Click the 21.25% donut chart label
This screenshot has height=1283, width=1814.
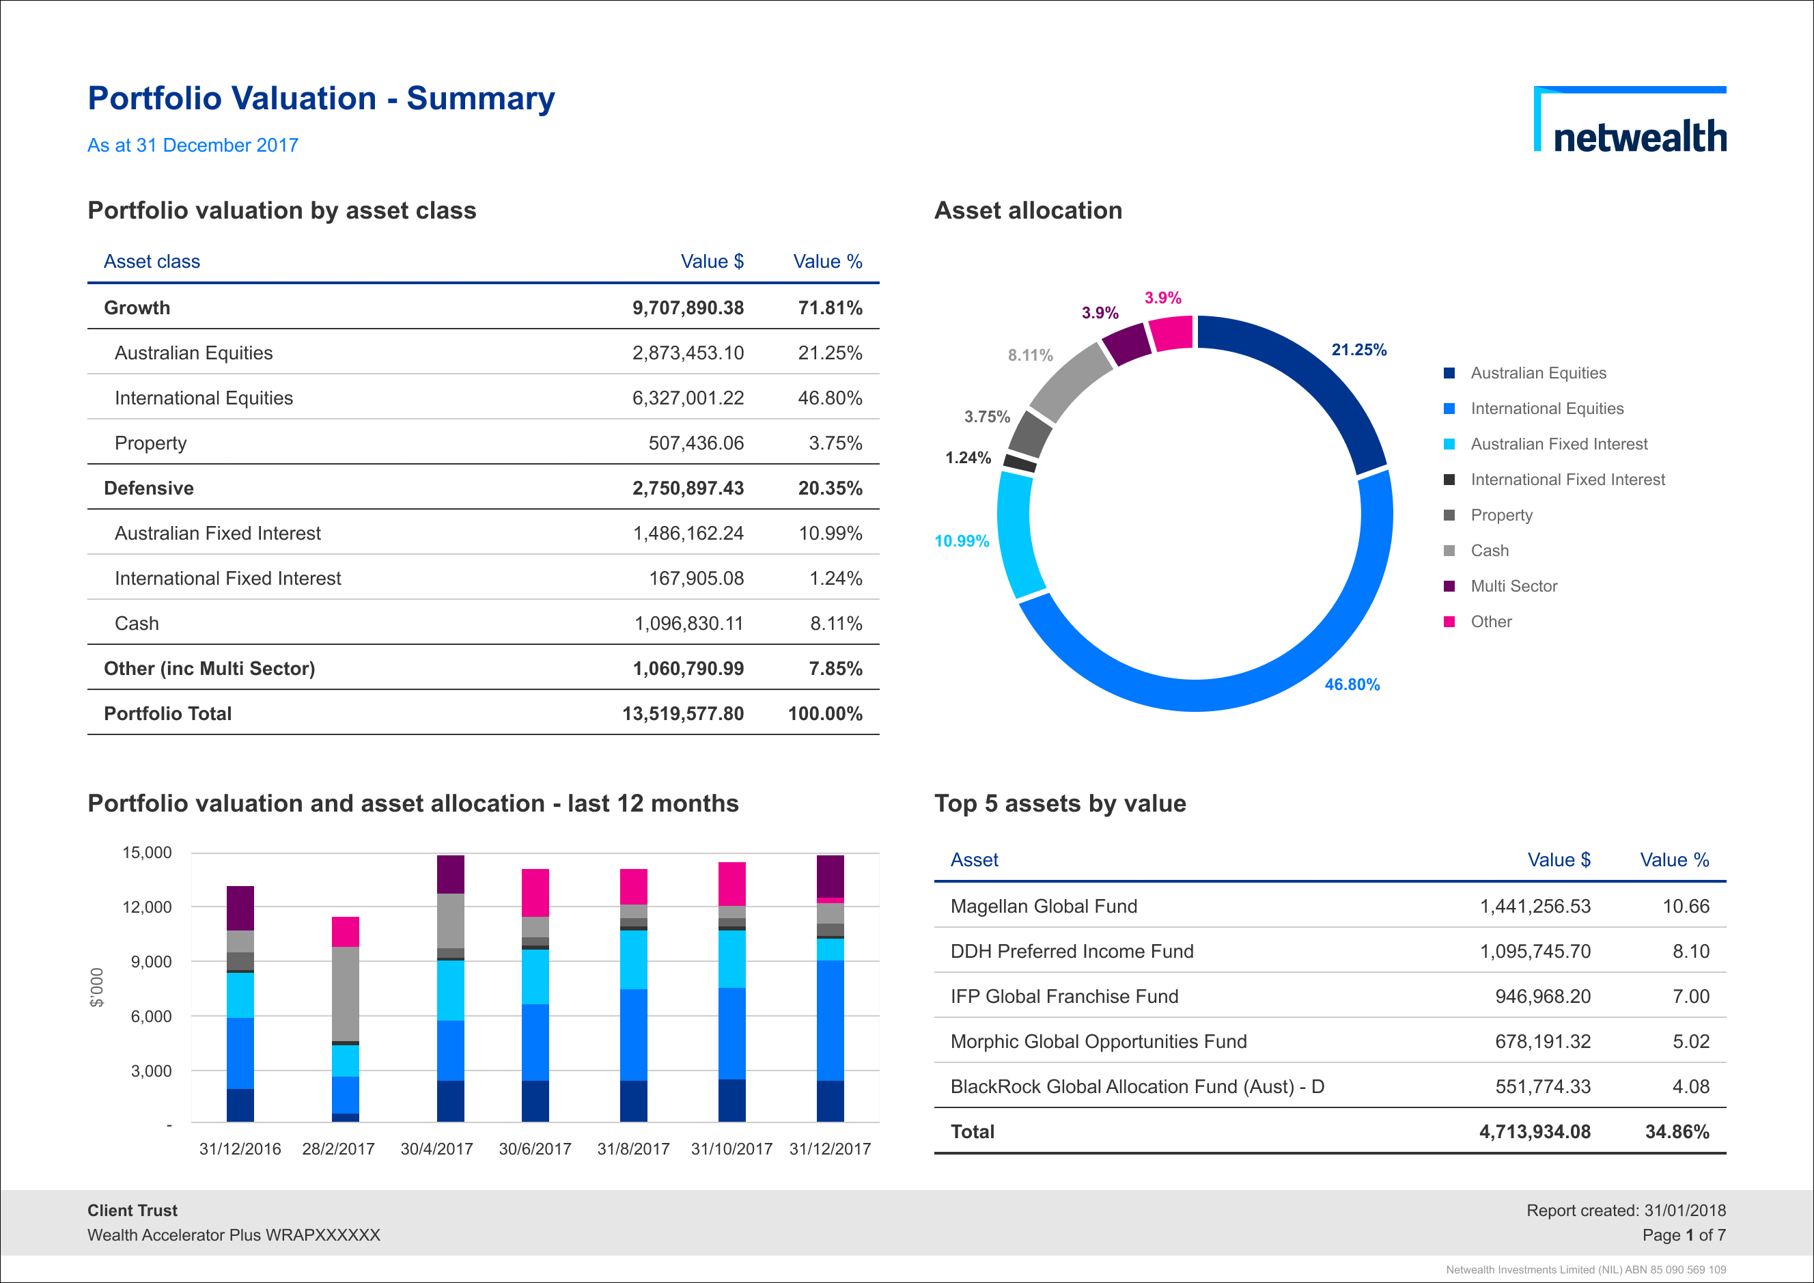[1359, 349]
